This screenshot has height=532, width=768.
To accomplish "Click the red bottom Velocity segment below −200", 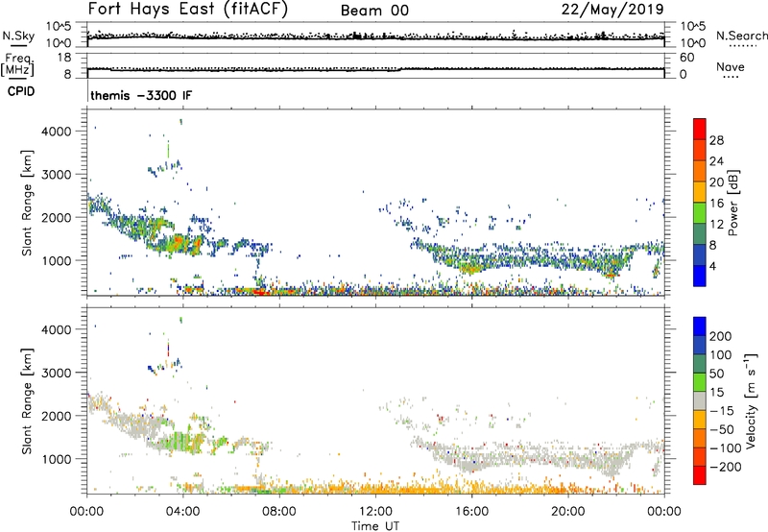I will (700, 475).
